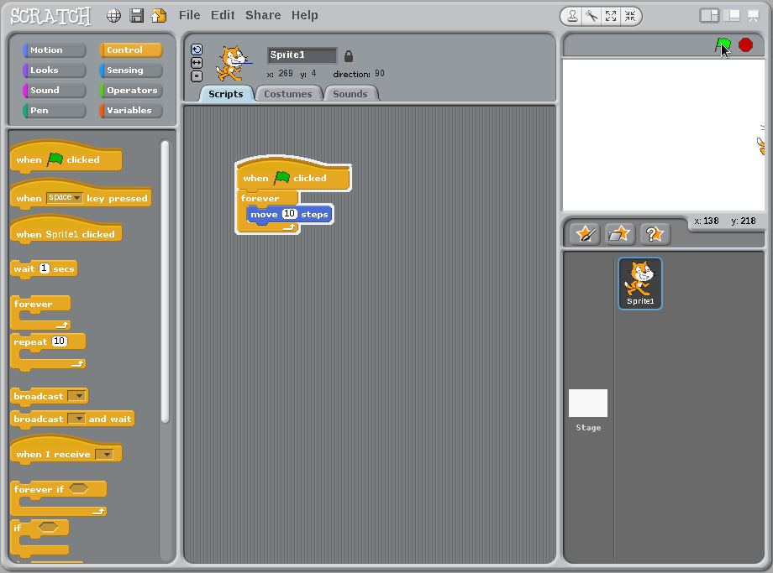The height and width of the screenshot is (573, 773).
Task: Click the wait 1 secs block
Action: (x=44, y=269)
